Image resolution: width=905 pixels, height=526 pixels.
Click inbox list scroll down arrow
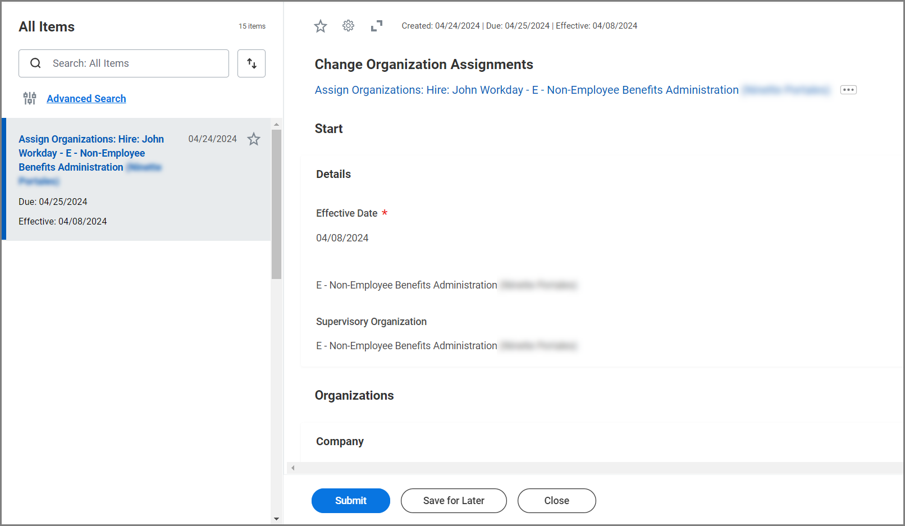pos(276,519)
